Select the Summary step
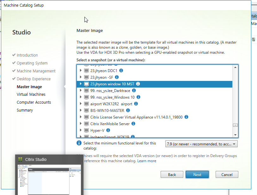257x195 pixels. 25,110
